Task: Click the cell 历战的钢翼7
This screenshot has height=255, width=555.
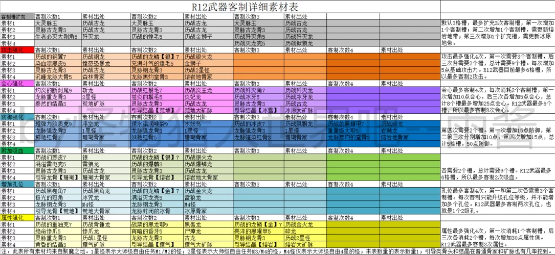Action: tap(58, 57)
